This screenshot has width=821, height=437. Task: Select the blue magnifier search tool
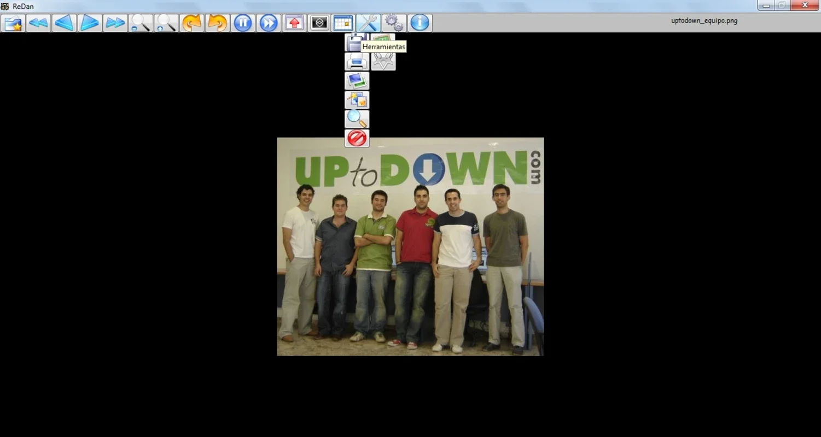click(357, 119)
